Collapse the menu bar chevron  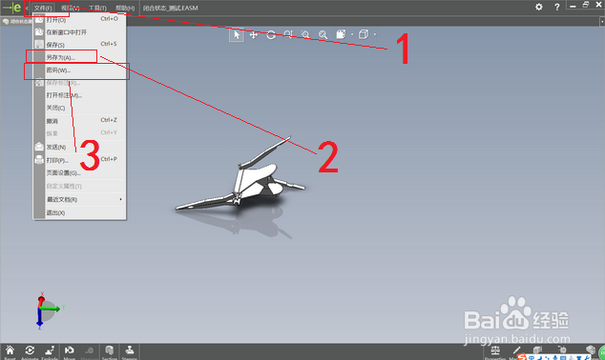pyautogui.click(x=27, y=8)
